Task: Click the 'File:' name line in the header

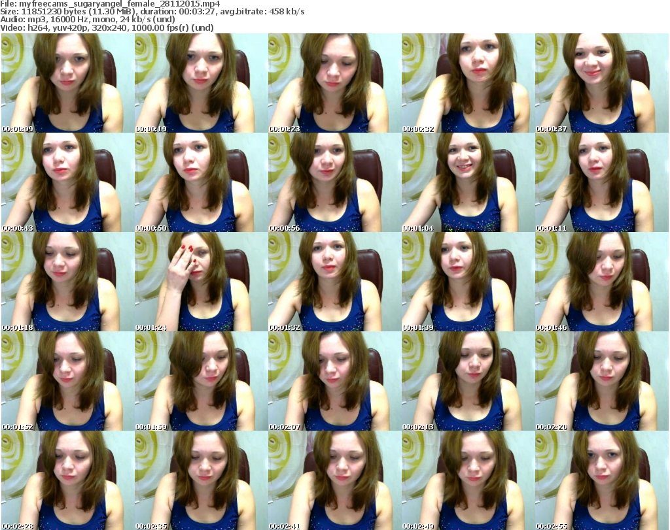Action: point(110,4)
